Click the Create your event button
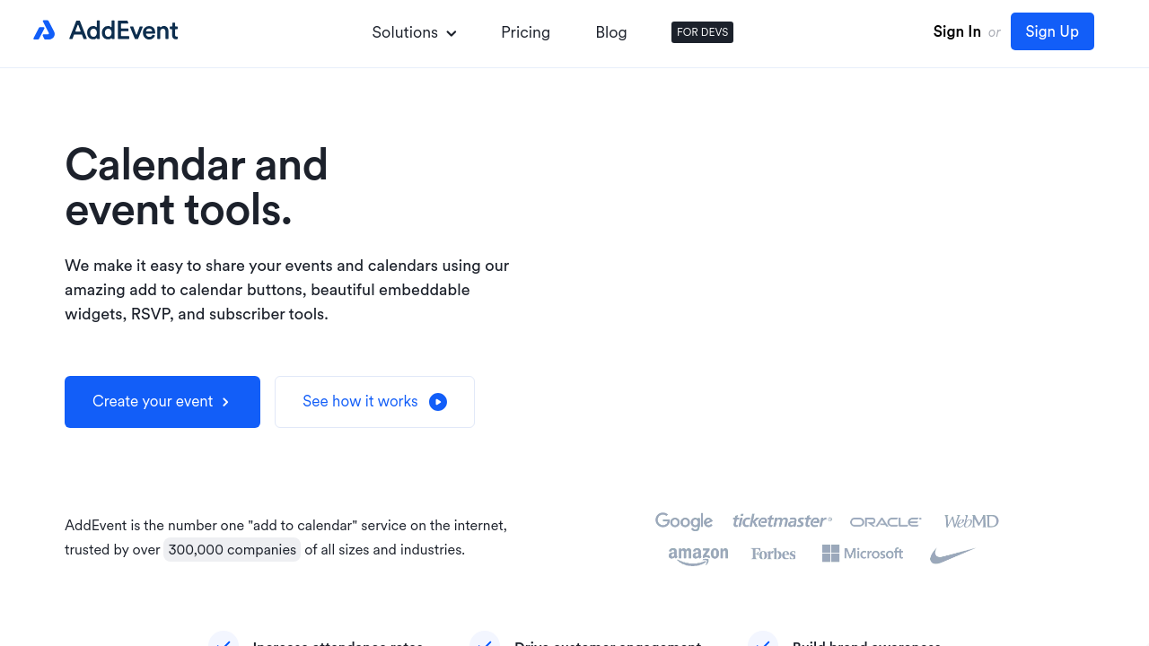 point(162,402)
